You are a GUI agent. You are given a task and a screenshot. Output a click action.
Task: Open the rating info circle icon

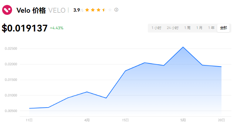tap(116, 10)
